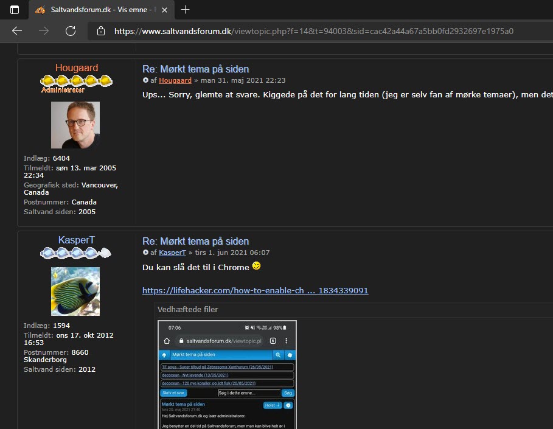Open the lifehacker.com link
Screen dimensions: 553x429
pyautogui.click(x=255, y=290)
